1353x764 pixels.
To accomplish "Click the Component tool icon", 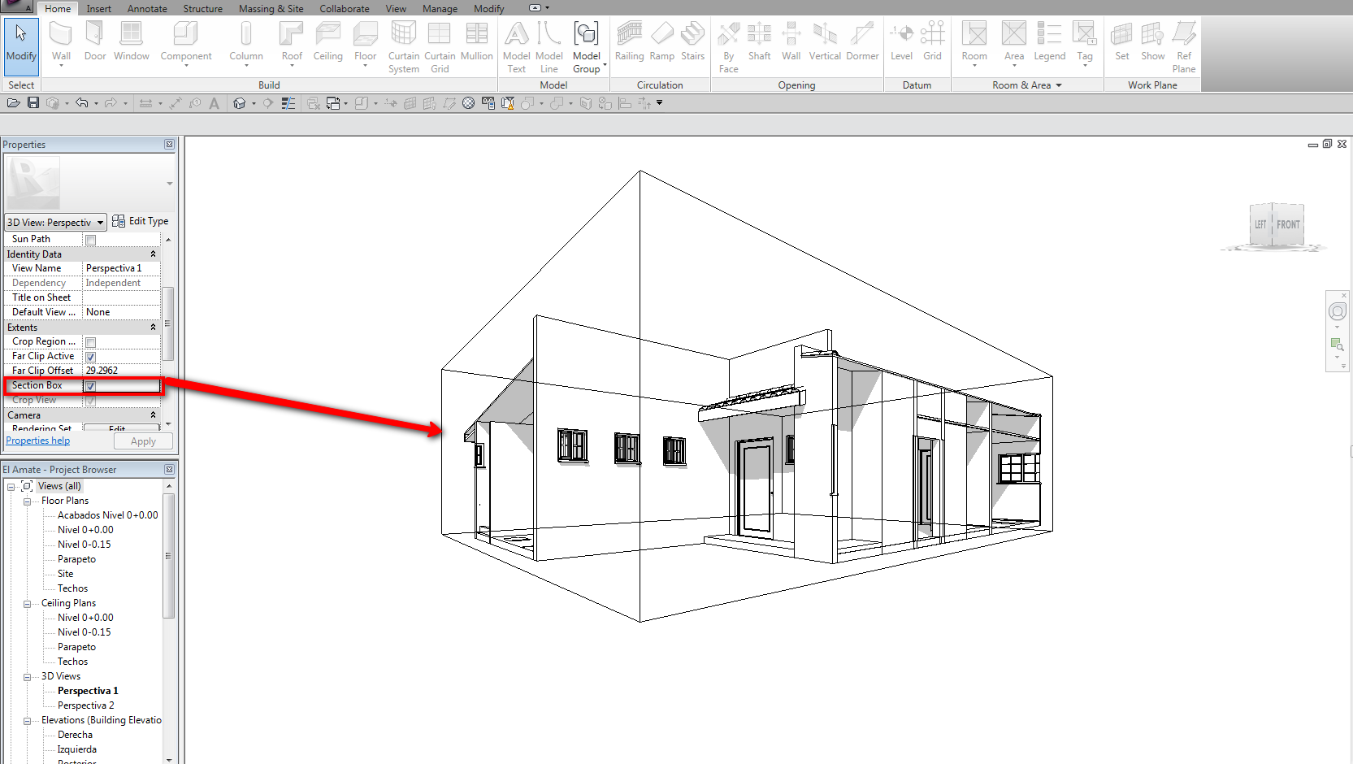I will (186, 34).
